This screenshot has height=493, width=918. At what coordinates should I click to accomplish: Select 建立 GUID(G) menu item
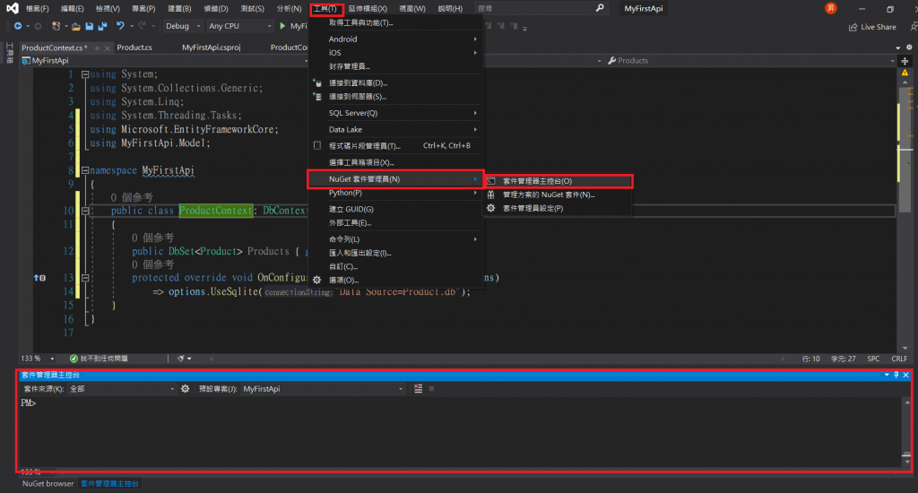(x=395, y=209)
